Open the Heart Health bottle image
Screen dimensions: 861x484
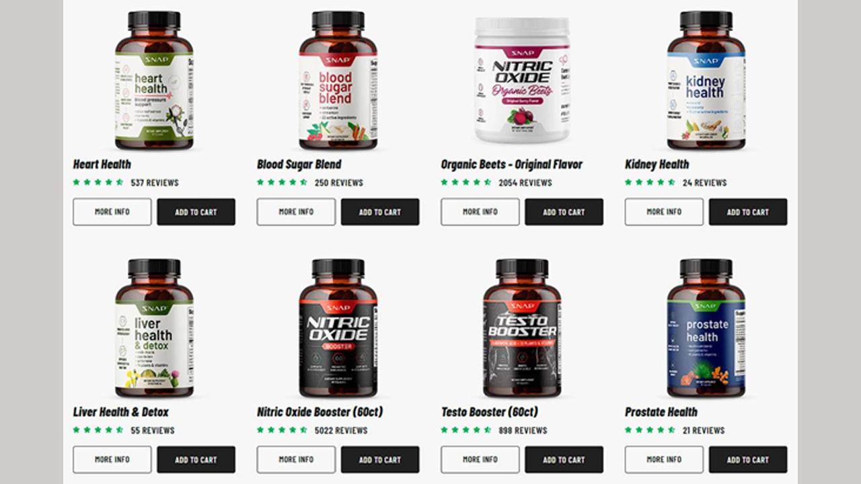(x=154, y=80)
